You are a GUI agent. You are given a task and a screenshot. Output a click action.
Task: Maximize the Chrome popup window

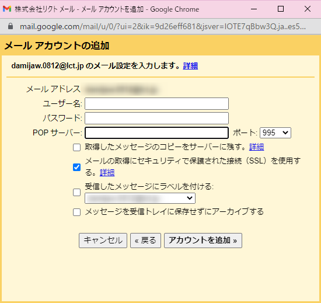coord(281,9)
